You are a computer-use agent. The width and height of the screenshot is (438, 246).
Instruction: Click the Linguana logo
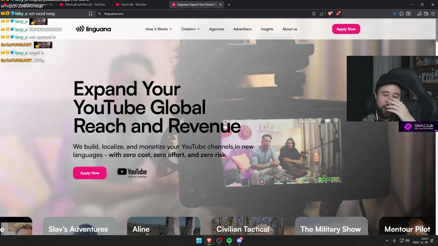click(93, 29)
